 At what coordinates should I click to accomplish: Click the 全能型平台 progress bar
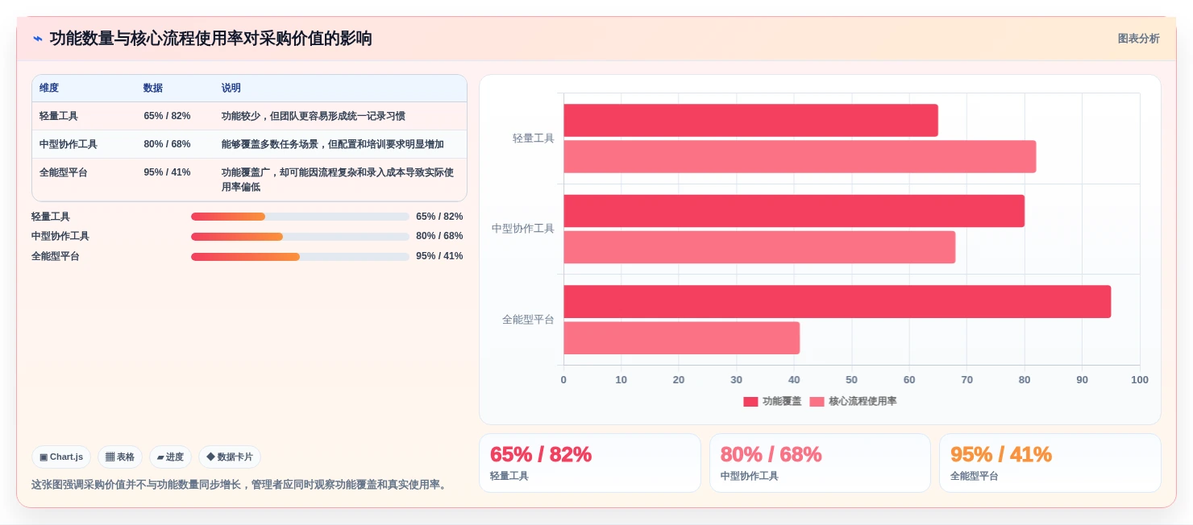click(x=300, y=257)
